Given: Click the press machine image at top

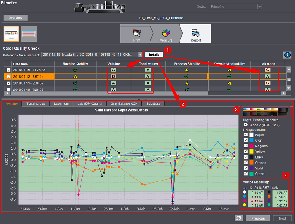Looking at the screenshot, I should pos(99,7).
